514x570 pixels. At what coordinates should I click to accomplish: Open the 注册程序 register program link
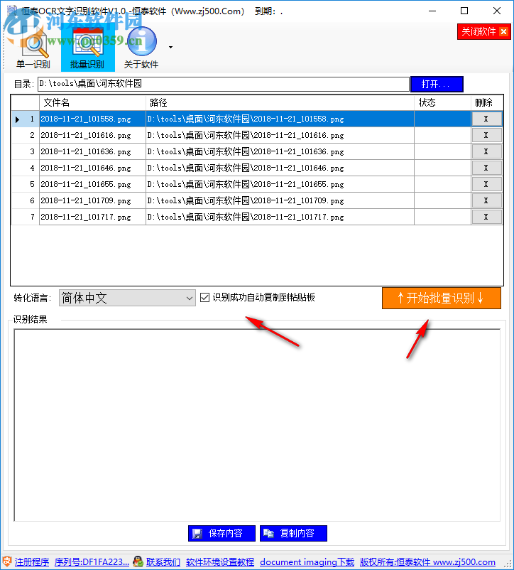point(31,562)
